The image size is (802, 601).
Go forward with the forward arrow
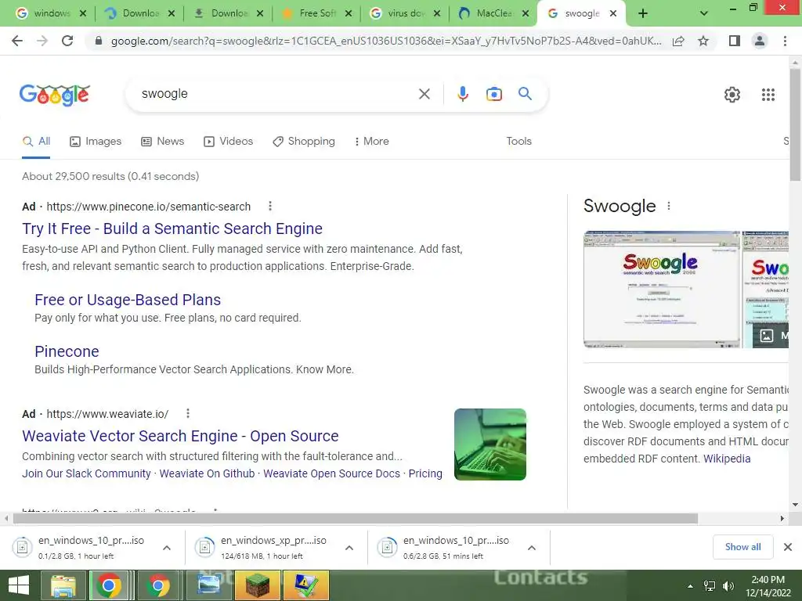pos(42,41)
